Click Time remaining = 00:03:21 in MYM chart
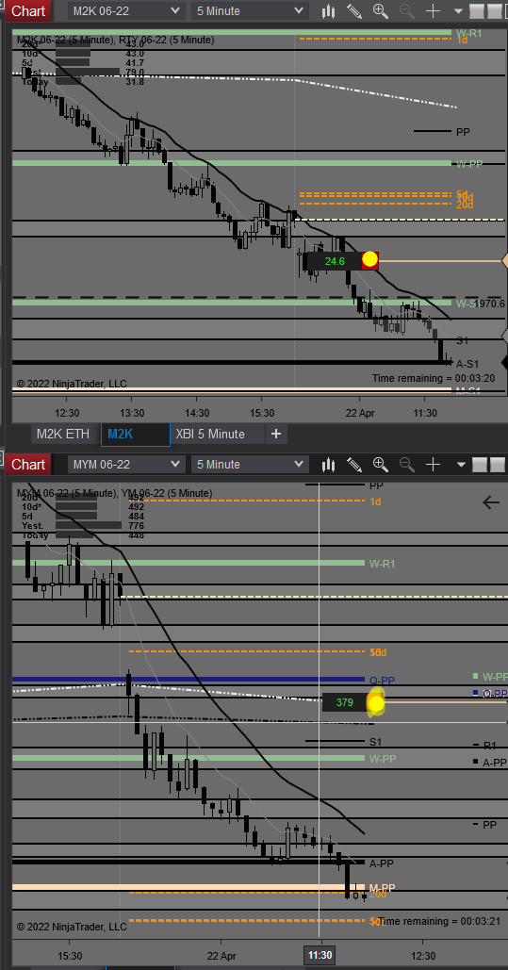Screen dimensions: 508x970 coord(438,921)
